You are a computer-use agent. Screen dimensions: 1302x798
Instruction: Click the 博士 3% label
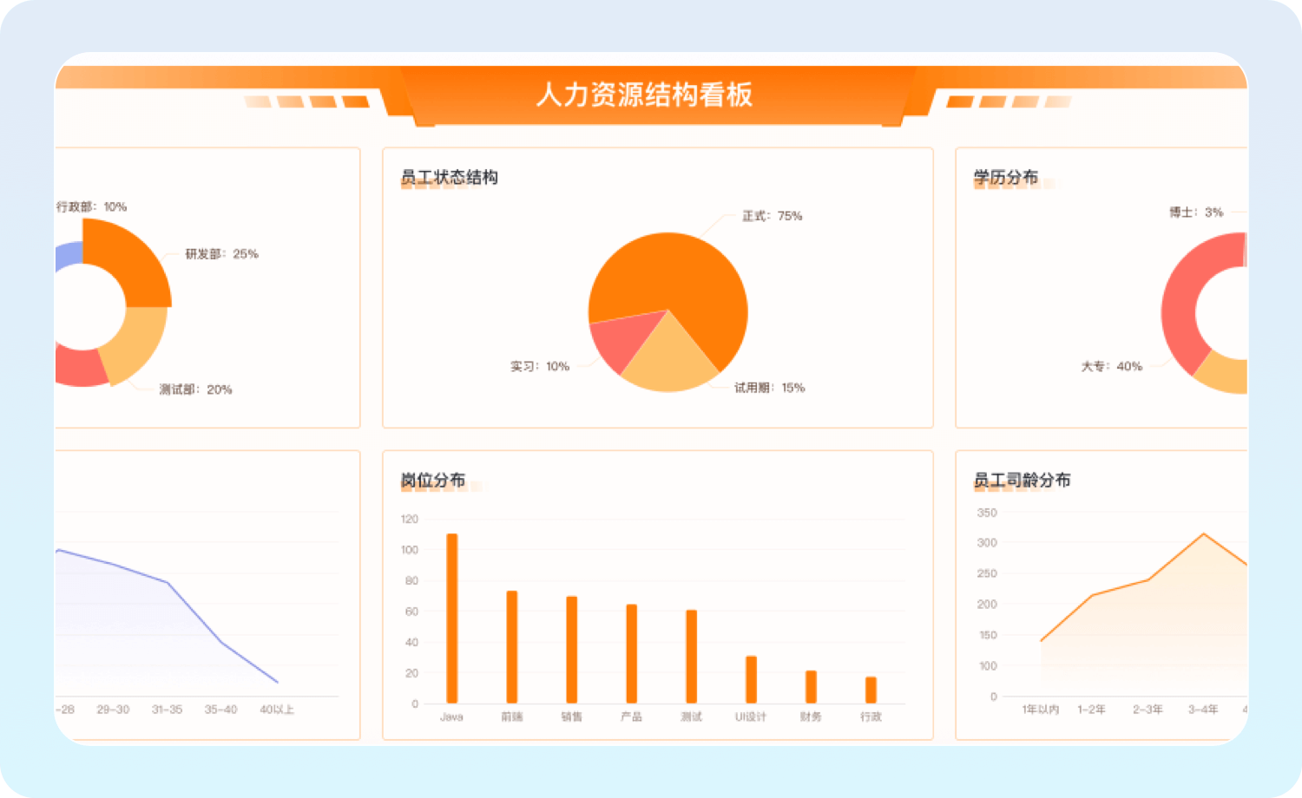pos(1195,213)
